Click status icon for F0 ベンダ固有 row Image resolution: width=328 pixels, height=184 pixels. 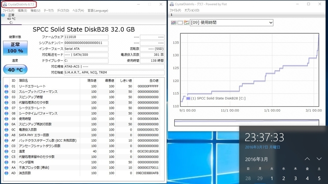pos(7,162)
